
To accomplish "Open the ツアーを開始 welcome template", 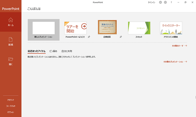I will (x=75, y=28).
